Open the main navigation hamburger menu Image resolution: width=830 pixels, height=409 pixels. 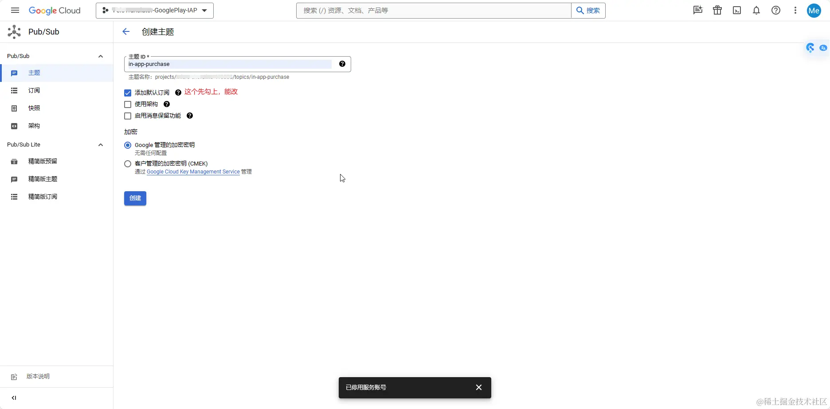click(x=15, y=10)
